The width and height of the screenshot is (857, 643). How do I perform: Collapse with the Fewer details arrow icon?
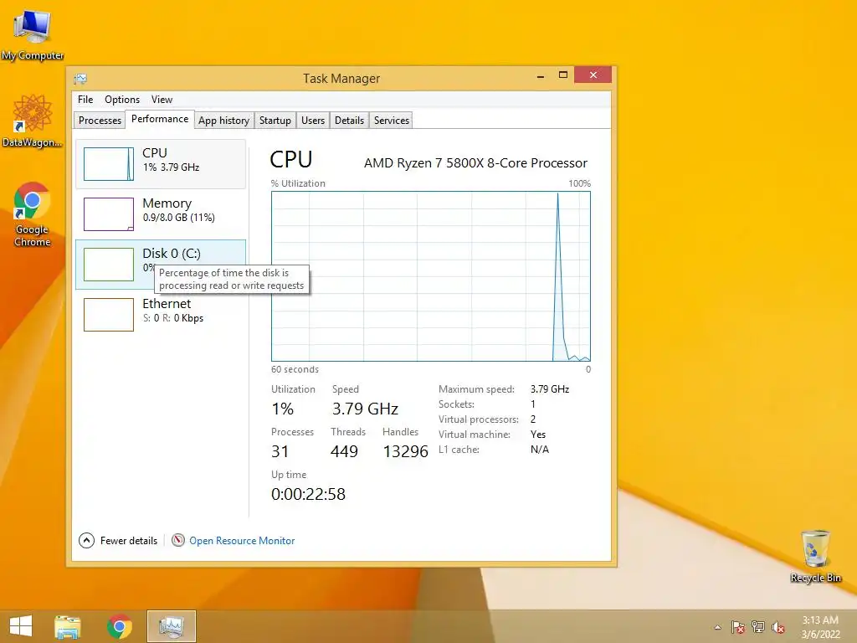pyautogui.click(x=86, y=541)
